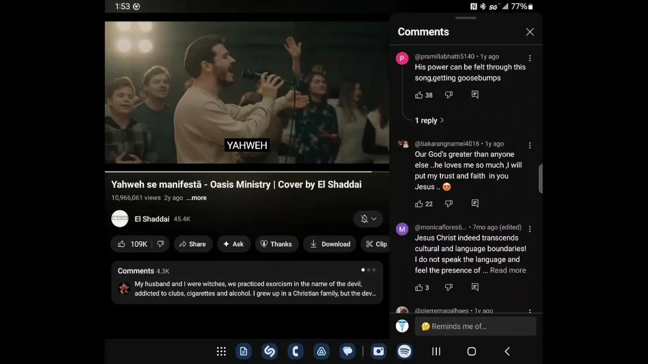
Task: Open @tiakarangnamei4016 username
Action: [447, 144]
